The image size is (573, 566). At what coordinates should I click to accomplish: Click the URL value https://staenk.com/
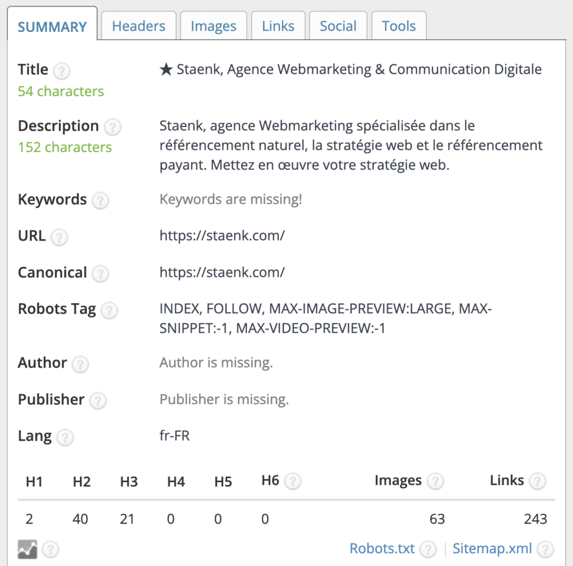pyautogui.click(x=222, y=236)
